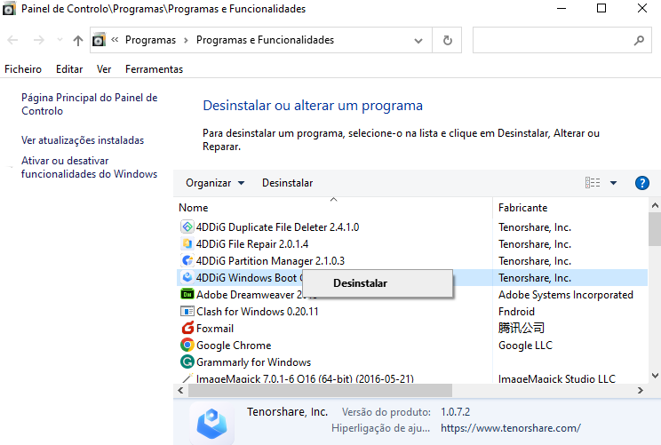Go up one folder level
The image size is (661, 445).
(77, 41)
